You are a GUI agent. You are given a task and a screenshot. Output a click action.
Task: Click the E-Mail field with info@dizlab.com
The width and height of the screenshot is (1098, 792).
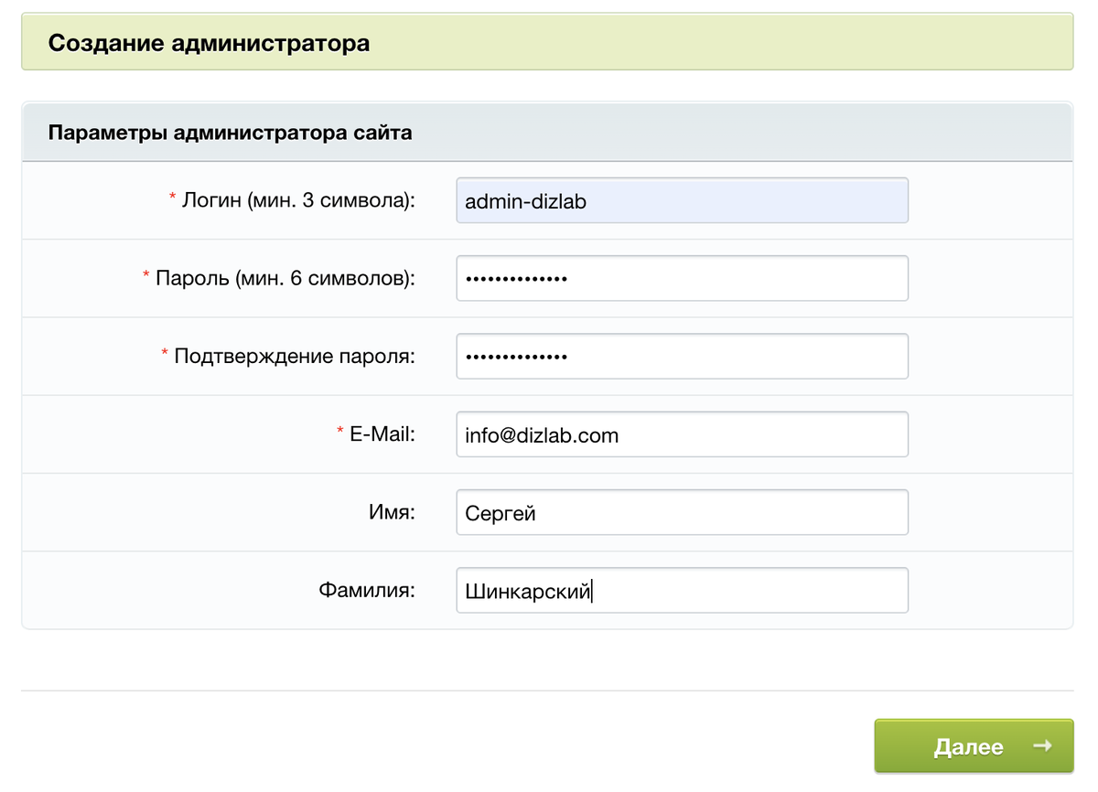(x=682, y=434)
